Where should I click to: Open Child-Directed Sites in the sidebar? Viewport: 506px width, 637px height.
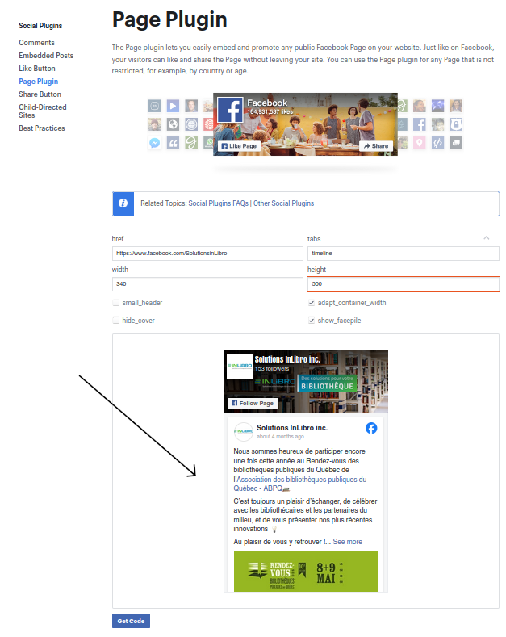pyautogui.click(x=43, y=111)
